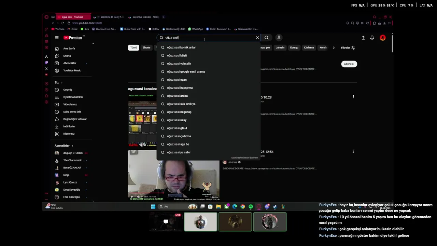437x246 pixels.
Task: Select the 'Çıldırma' filter chip
Action: [x=309, y=47]
